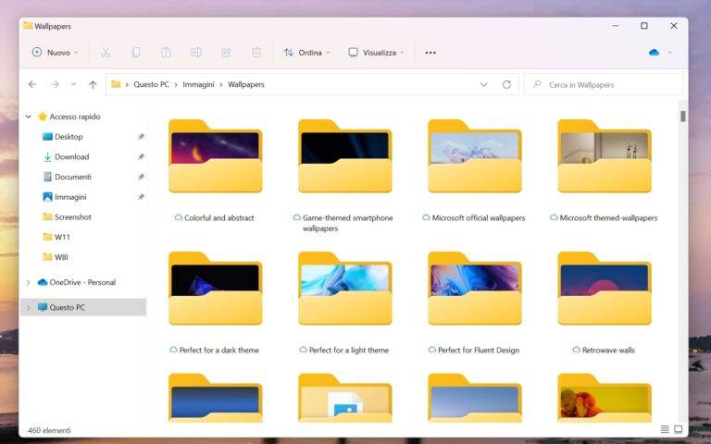The width and height of the screenshot is (711, 444).
Task: Click the Wallpapers title bar folder icon
Action: 28,26
